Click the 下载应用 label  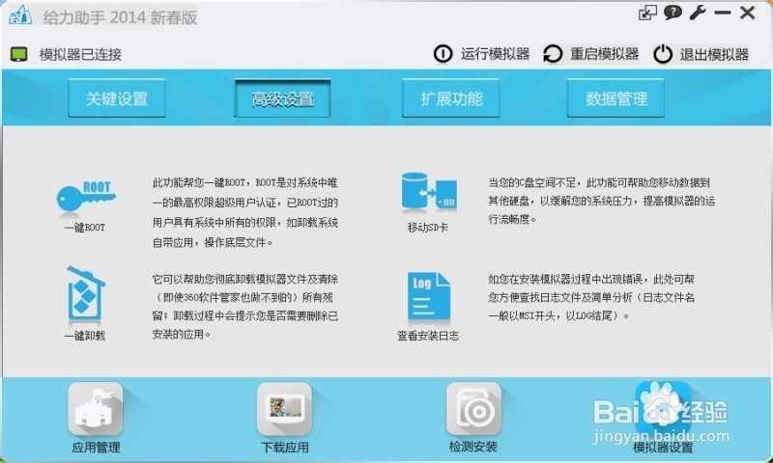tap(284, 448)
